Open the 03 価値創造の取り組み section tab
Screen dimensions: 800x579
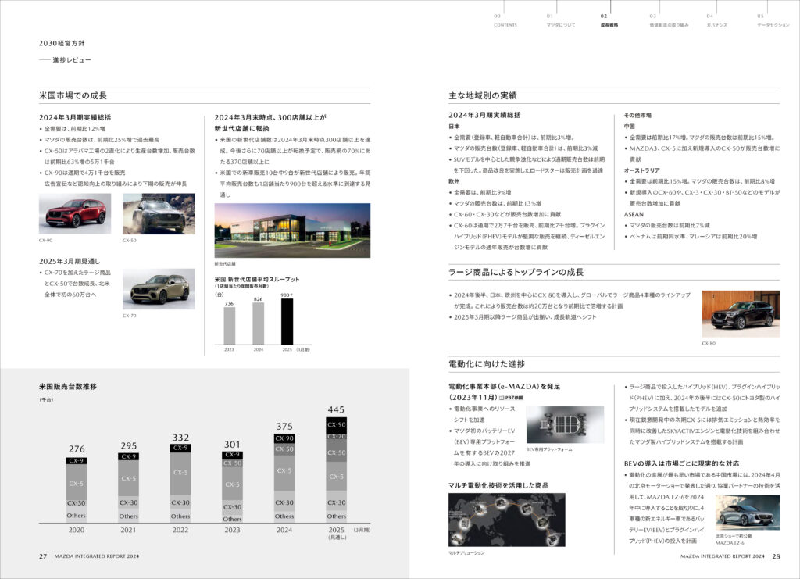(x=669, y=20)
